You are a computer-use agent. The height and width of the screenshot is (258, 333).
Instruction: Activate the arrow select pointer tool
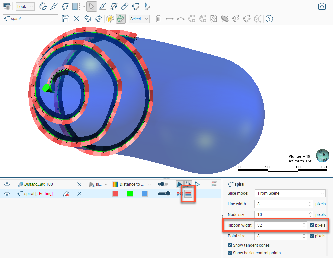point(91,6)
